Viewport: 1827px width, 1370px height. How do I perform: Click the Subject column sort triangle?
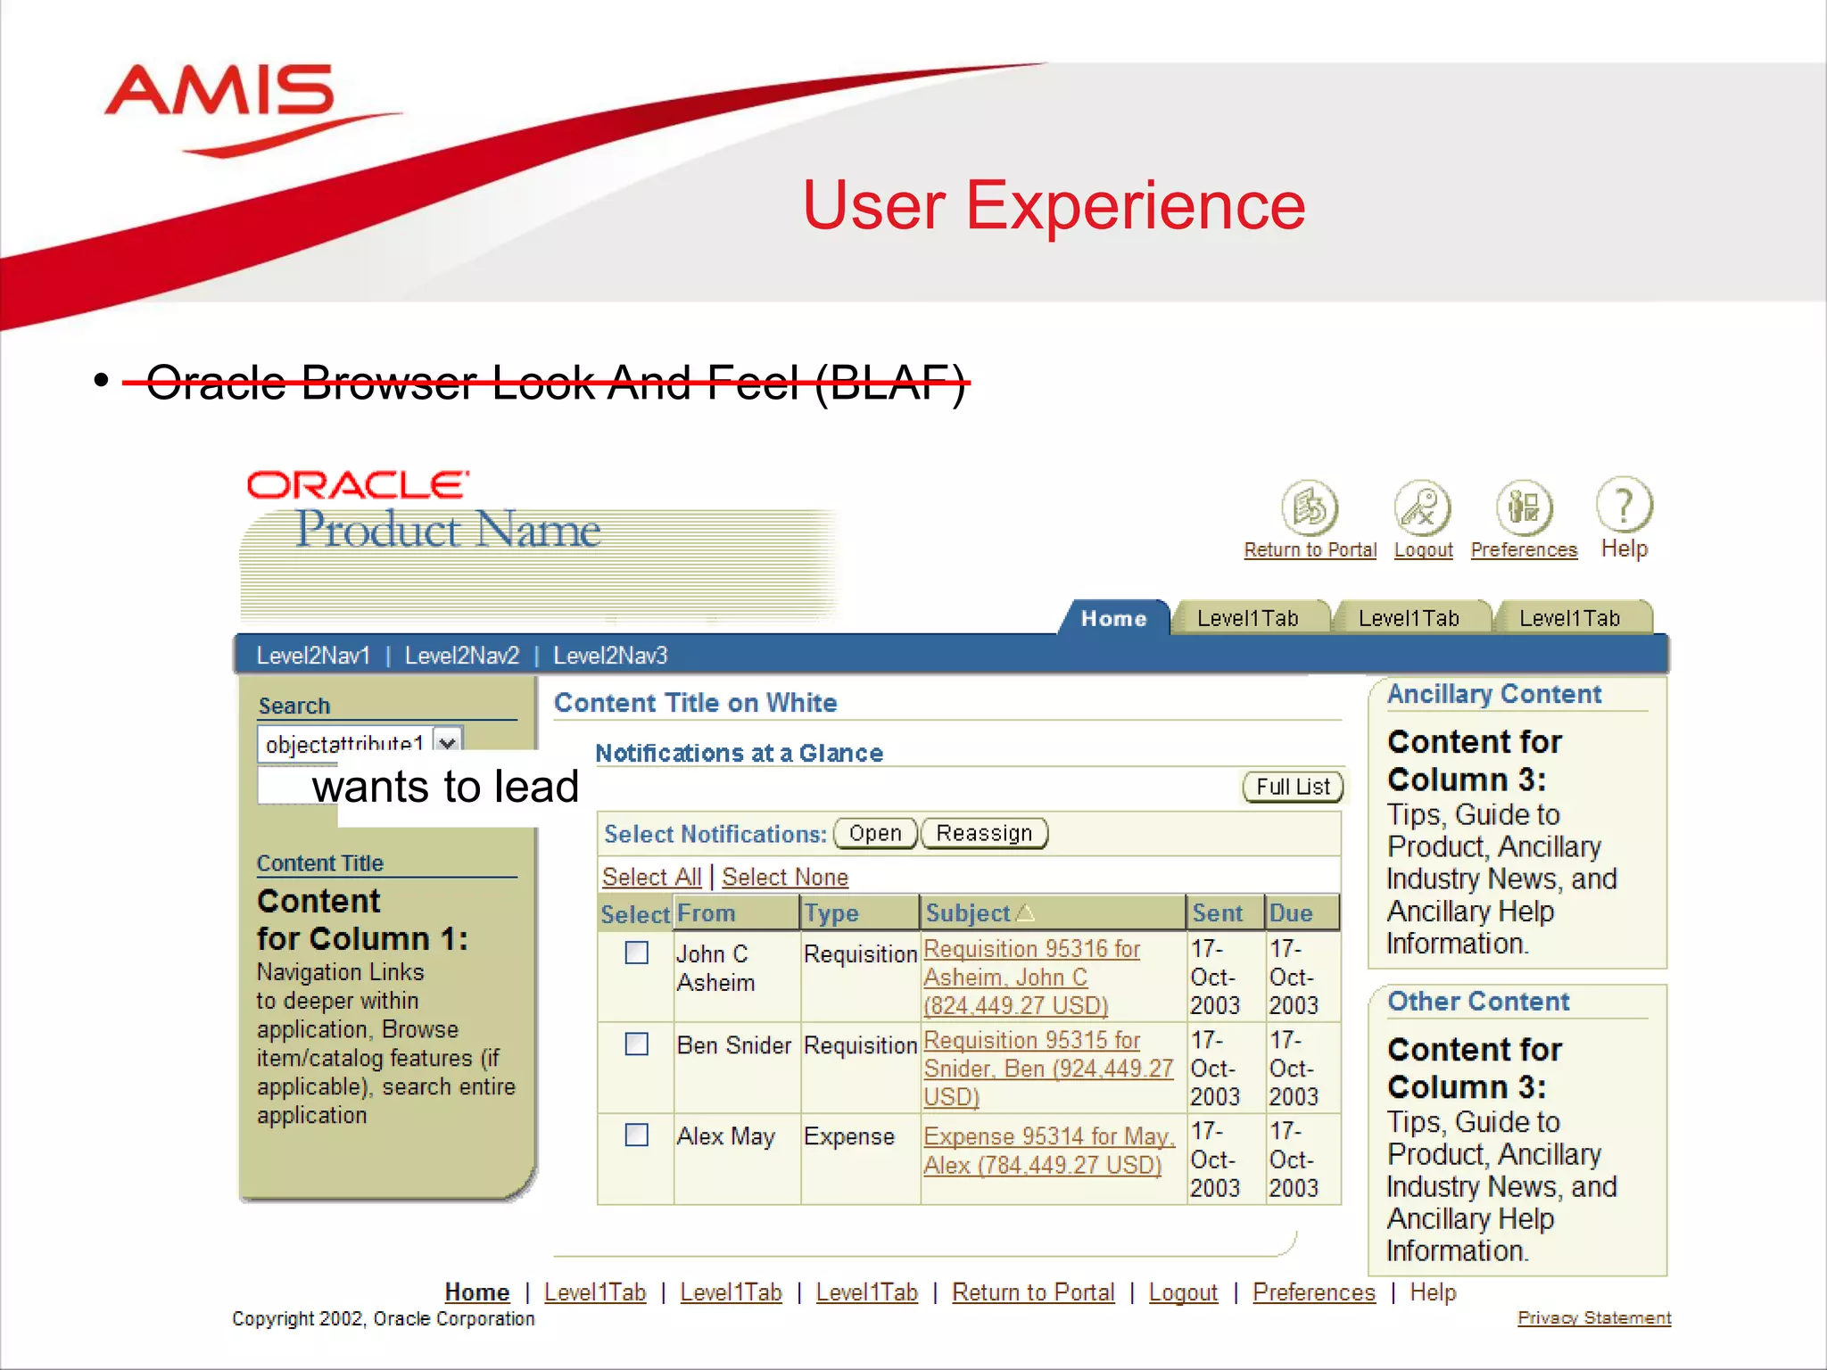pos(1025,913)
